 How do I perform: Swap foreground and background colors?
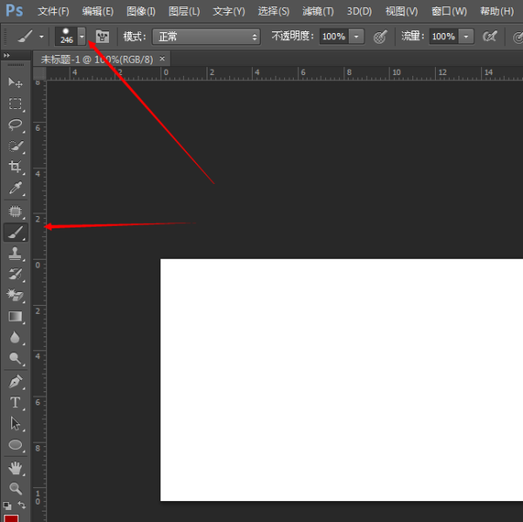point(22,505)
